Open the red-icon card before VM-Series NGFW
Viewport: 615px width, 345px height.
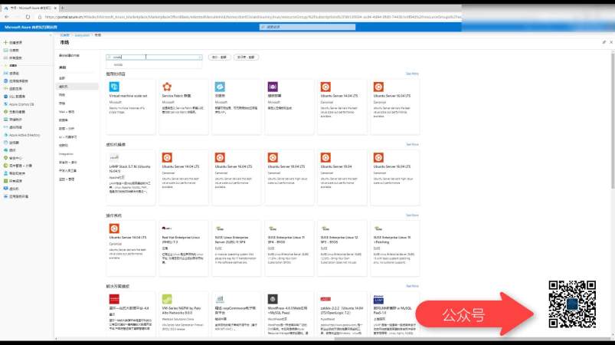point(131,314)
